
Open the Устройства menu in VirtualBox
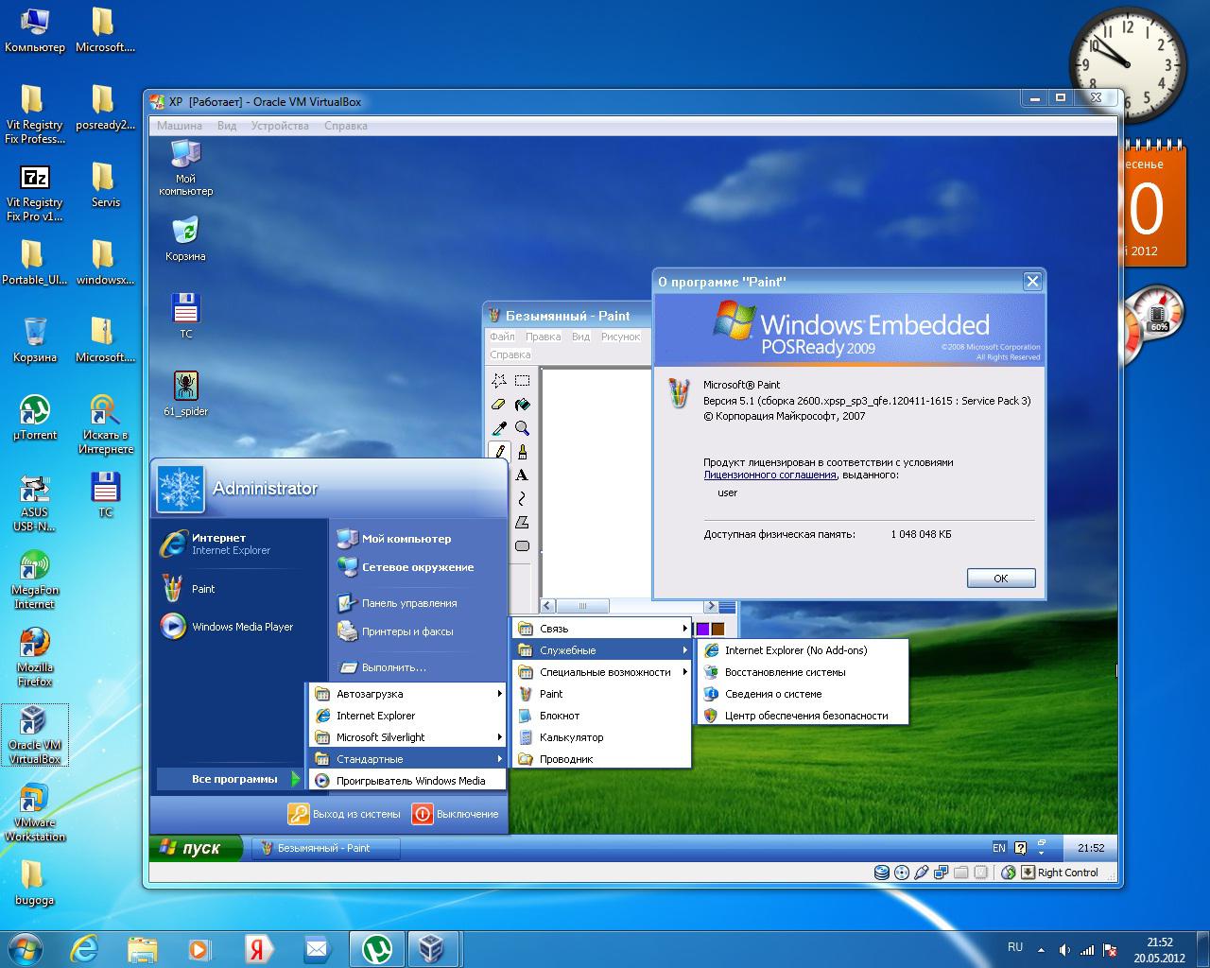point(280,126)
